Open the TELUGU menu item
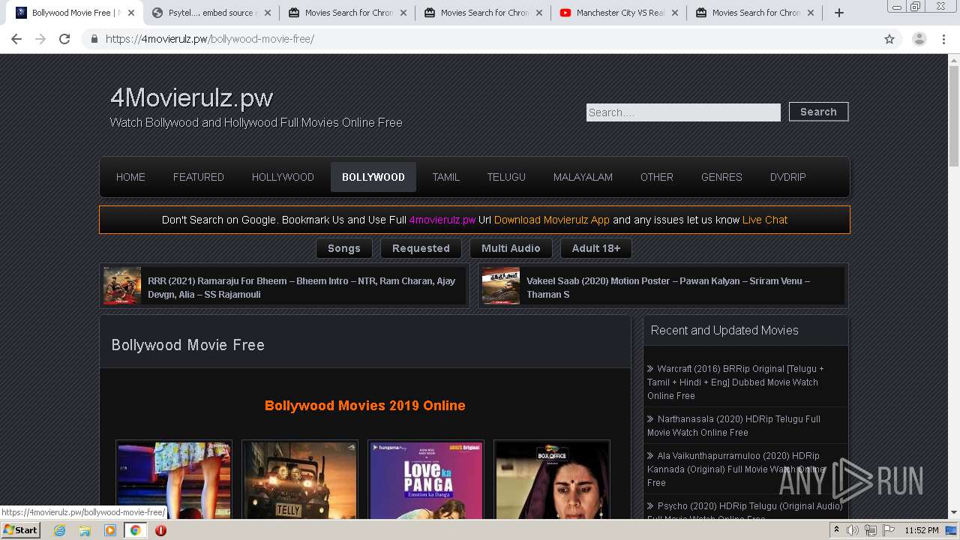Image resolution: width=960 pixels, height=540 pixels. pos(506,177)
